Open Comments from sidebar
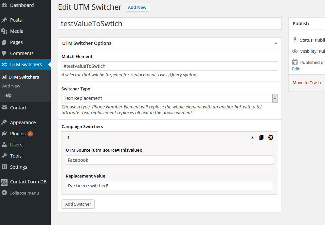This screenshot has height=225, width=325. pos(22,53)
